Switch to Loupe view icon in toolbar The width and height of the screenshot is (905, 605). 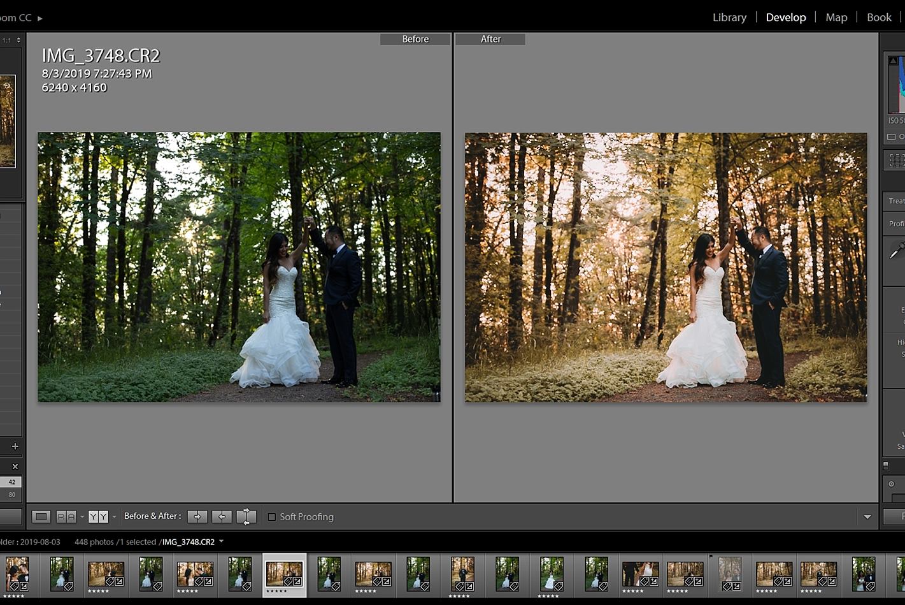[41, 516]
